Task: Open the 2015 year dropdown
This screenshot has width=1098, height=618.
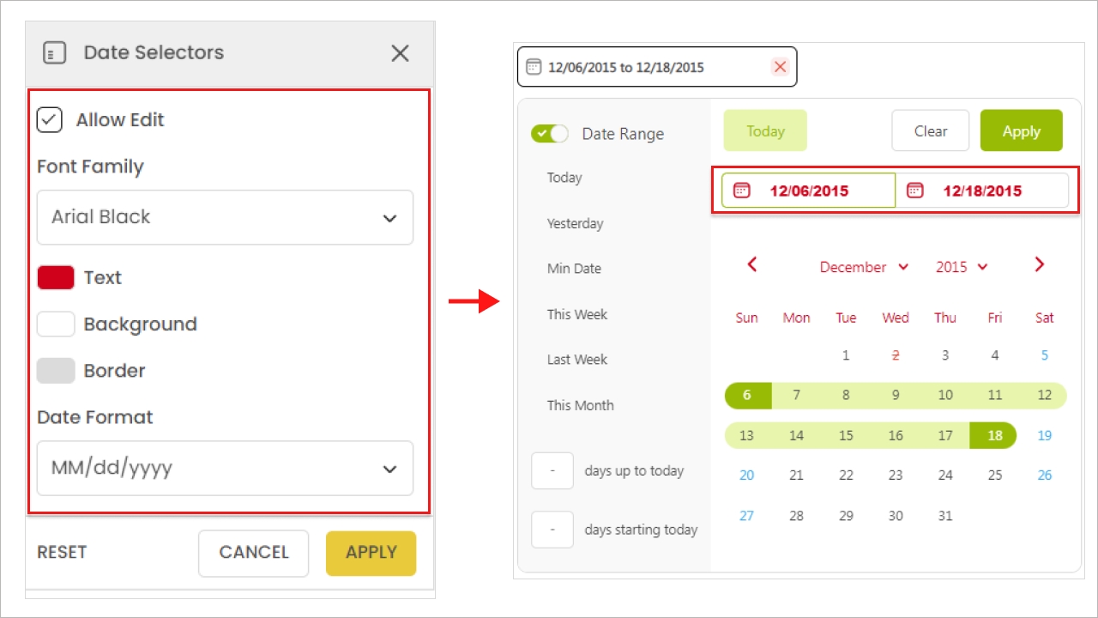Action: [962, 267]
